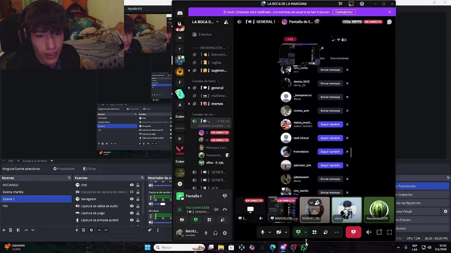This screenshot has width=451, height=253.
Task: Open Microsoft Edge from taskbar
Action: click(x=273, y=247)
